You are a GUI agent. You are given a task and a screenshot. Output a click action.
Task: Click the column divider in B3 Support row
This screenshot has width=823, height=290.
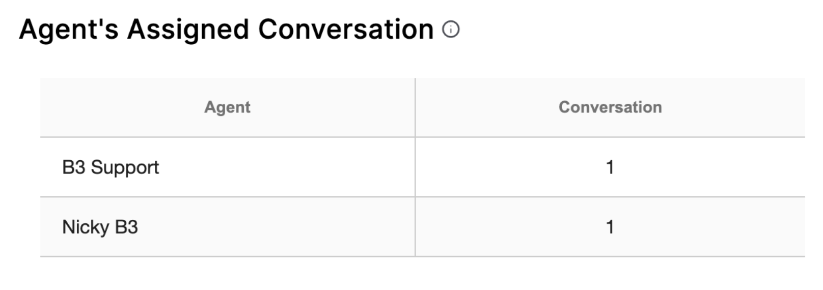pos(415,167)
